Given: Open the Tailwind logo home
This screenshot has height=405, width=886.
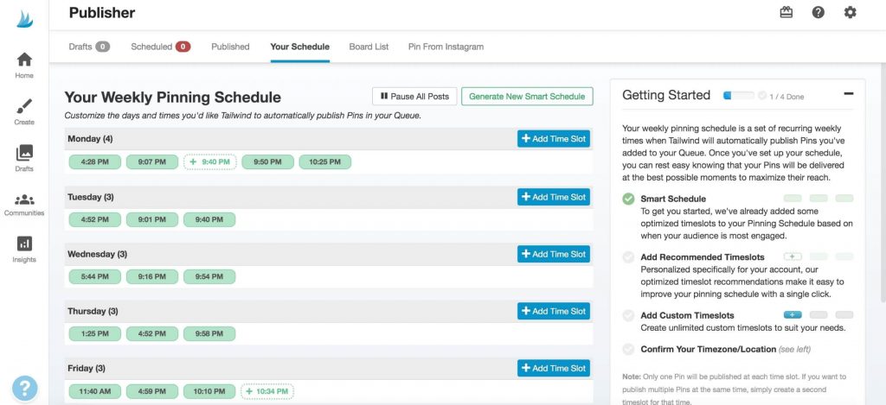Looking at the screenshot, I should [x=24, y=19].
